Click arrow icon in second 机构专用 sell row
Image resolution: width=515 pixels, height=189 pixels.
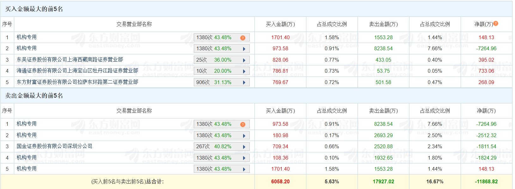pos(244,136)
